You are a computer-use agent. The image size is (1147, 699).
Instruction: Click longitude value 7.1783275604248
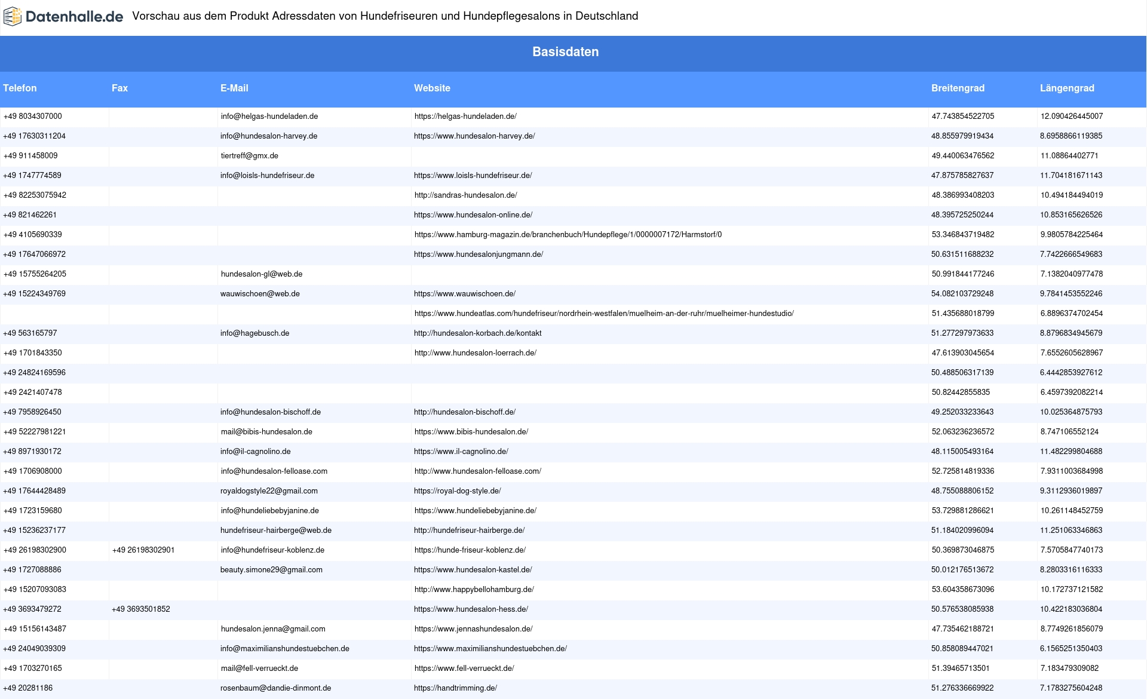click(x=1071, y=688)
